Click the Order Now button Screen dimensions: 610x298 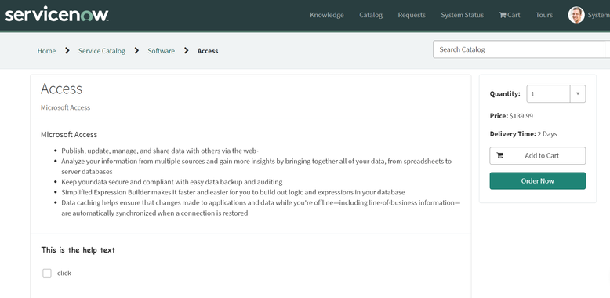537,181
